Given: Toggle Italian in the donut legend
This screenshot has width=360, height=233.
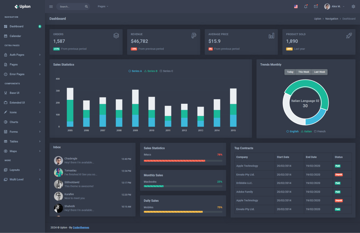Looking at the screenshot, I should point(306,132).
